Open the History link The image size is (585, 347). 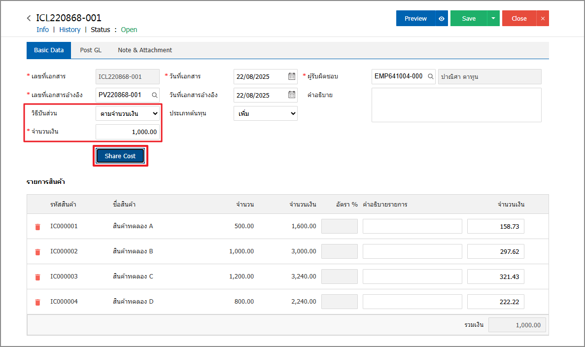pyautogui.click(x=69, y=30)
